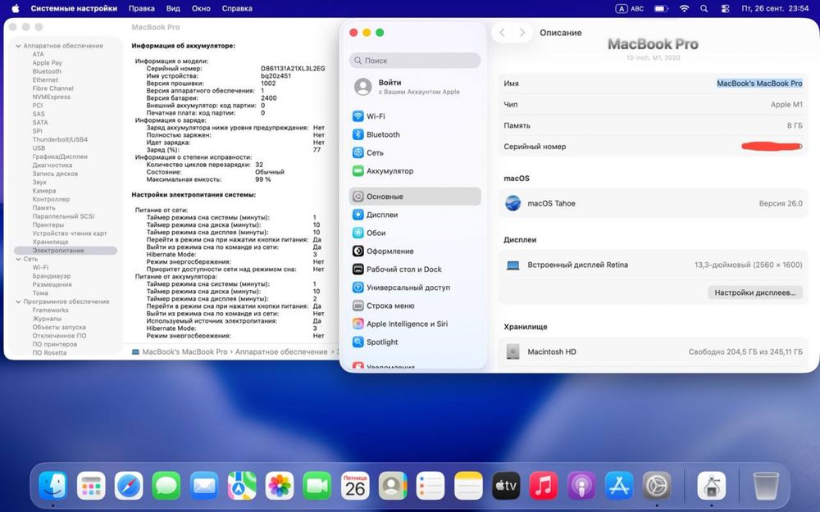Open Системные настройки menu
The image size is (820, 512).
click(74, 8)
